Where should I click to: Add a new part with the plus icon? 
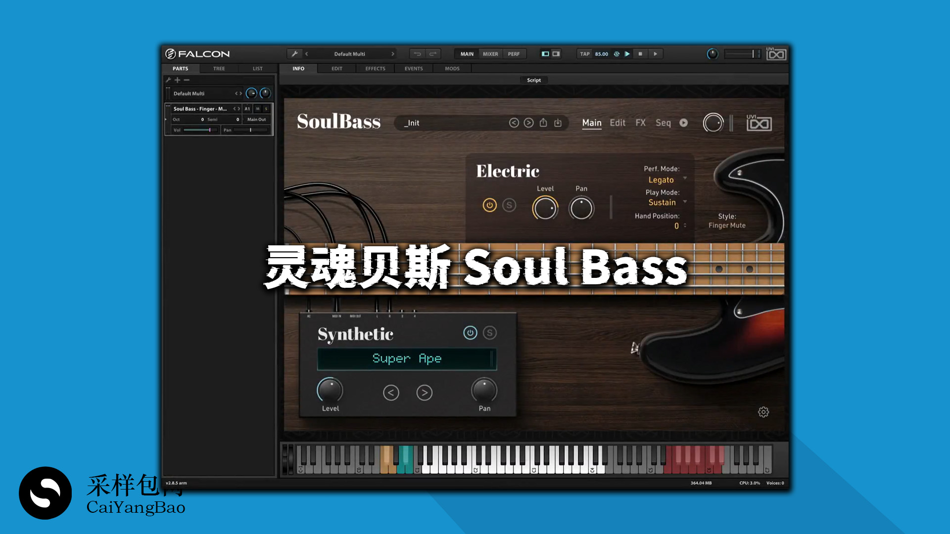pos(177,80)
